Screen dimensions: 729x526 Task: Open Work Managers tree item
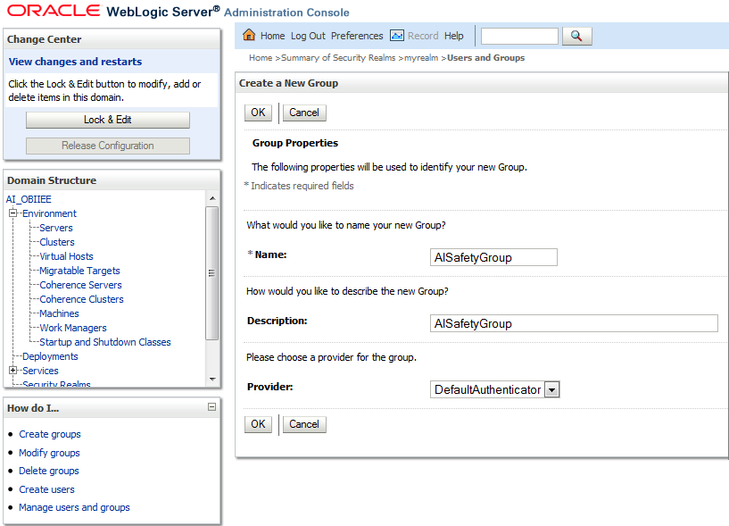pos(73,328)
